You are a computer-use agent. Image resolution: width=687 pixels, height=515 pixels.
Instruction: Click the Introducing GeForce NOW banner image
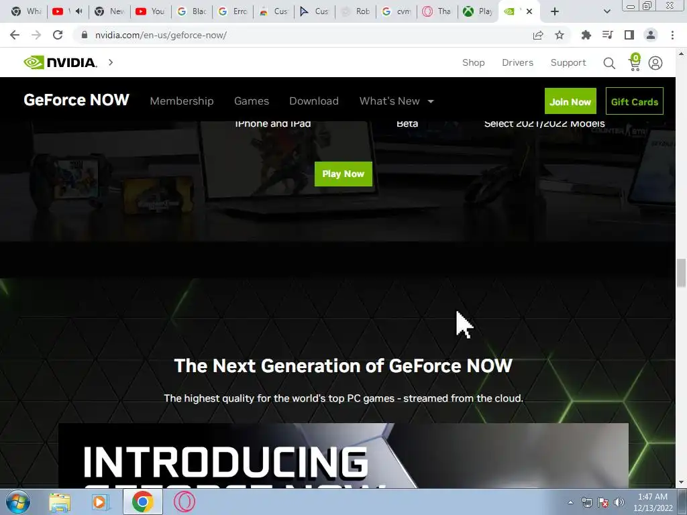pos(343,455)
